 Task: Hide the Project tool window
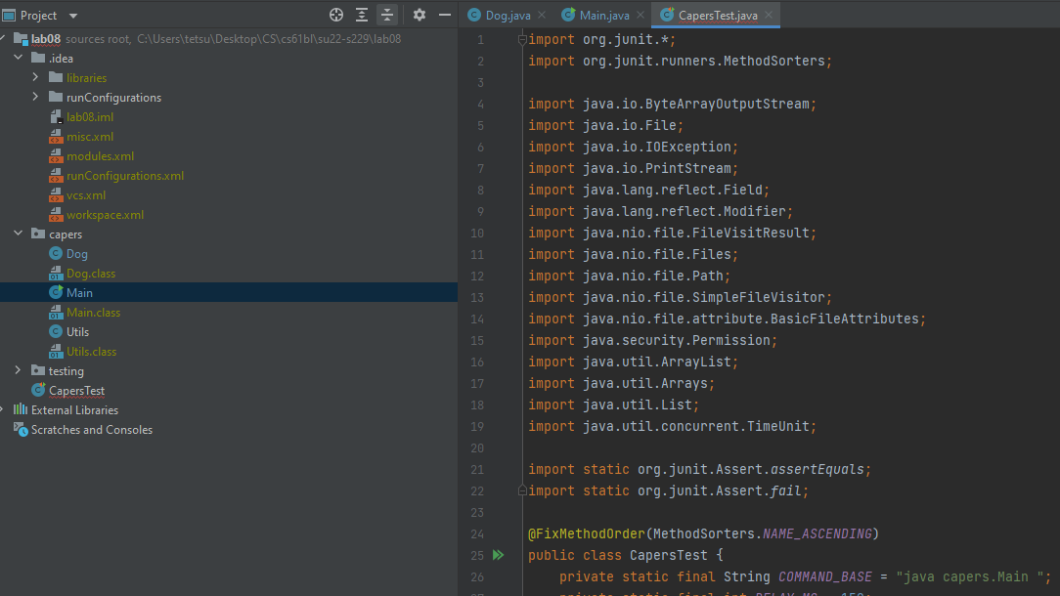tap(445, 15)
